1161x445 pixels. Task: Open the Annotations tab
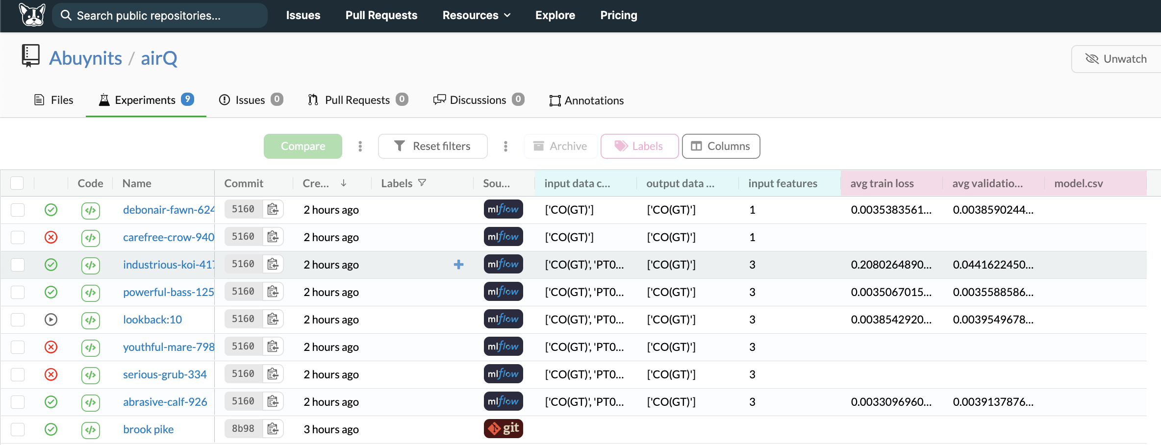tap(586, 100)
